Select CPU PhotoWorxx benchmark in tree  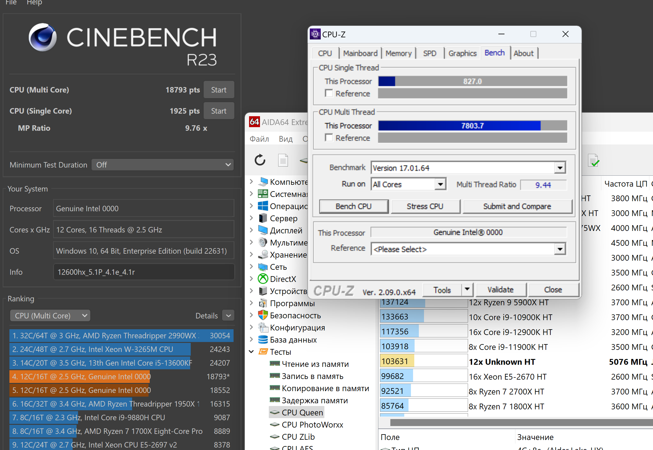312,425
